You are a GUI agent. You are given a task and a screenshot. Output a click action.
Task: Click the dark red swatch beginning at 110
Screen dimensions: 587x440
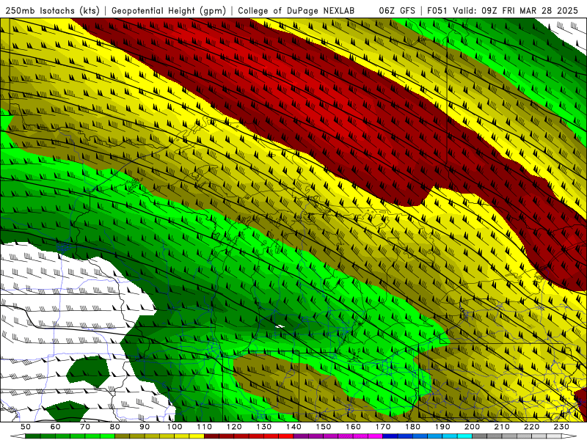point(211,436)
